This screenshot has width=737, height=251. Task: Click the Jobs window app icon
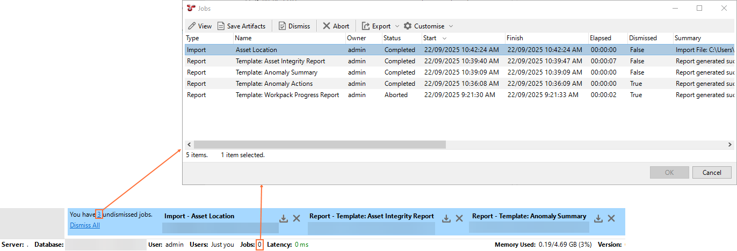191,8
